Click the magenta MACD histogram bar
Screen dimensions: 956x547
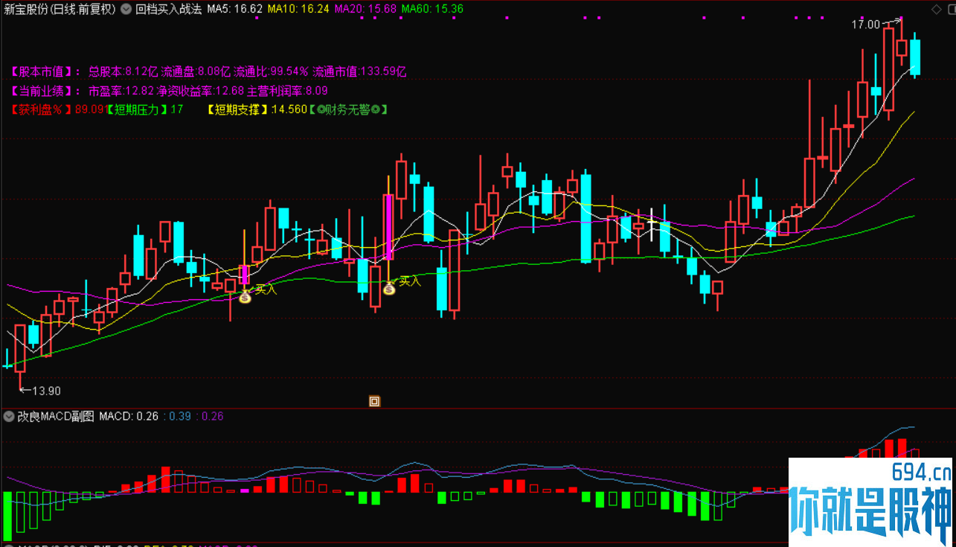pyautogui.click(x=245, y=491)
